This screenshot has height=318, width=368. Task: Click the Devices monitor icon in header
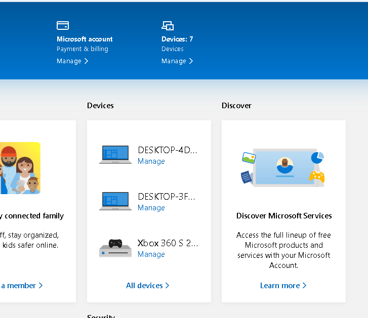(x=168, y=25)
